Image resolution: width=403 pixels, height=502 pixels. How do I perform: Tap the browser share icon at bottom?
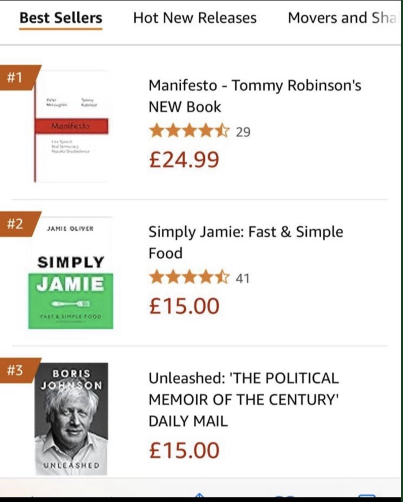(x=199, y=495)
